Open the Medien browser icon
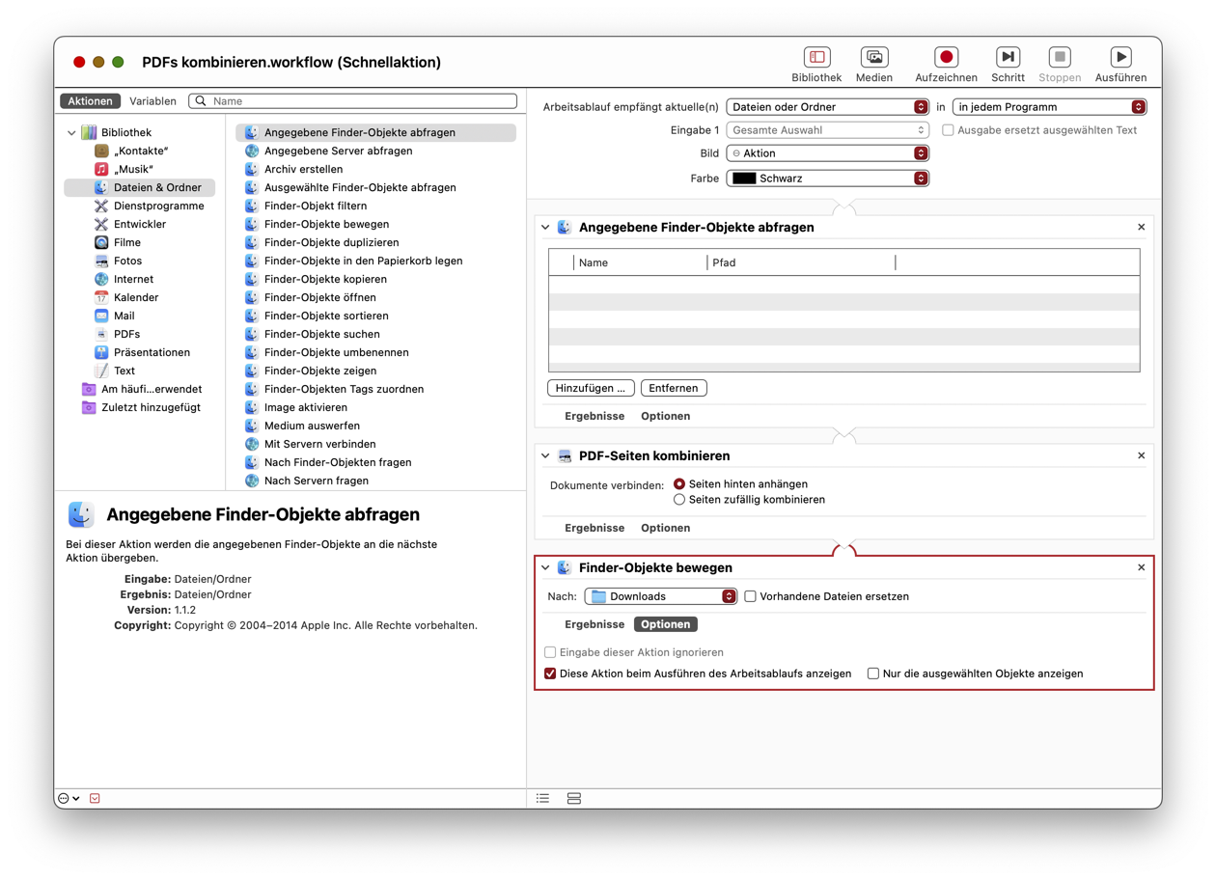The width and height of the screenshot is (1216, 880). point(873,58)
